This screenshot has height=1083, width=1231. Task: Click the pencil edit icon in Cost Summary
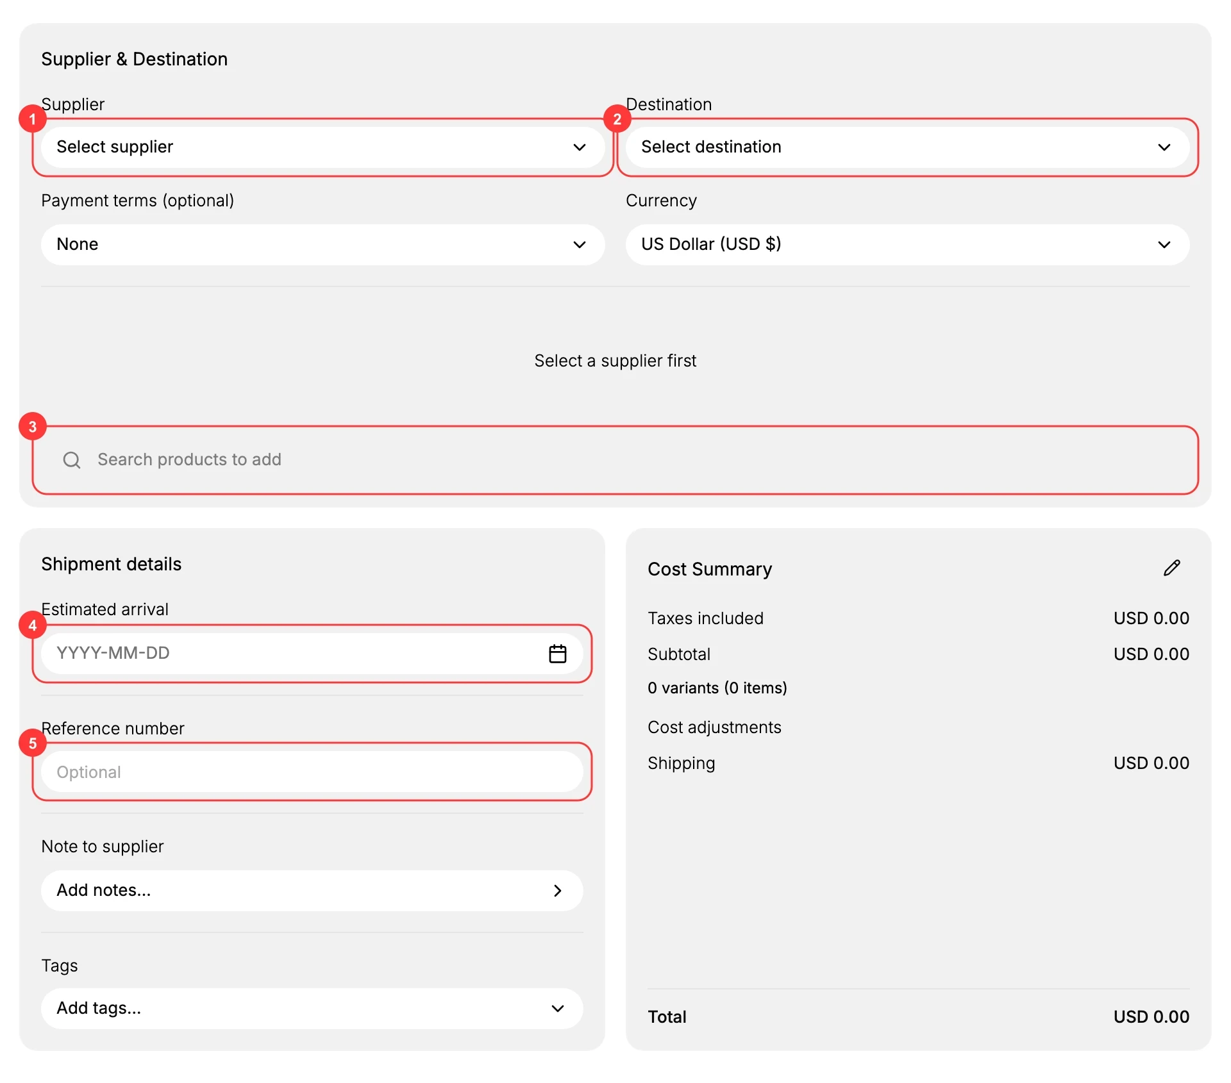[1171, 568]
